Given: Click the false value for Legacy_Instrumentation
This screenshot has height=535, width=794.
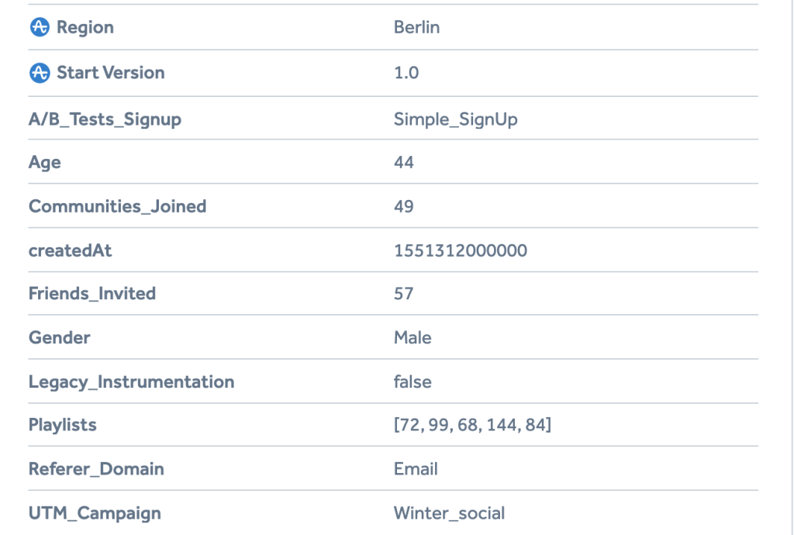Looking at the screenshot, I should click(x=413, y=381).
